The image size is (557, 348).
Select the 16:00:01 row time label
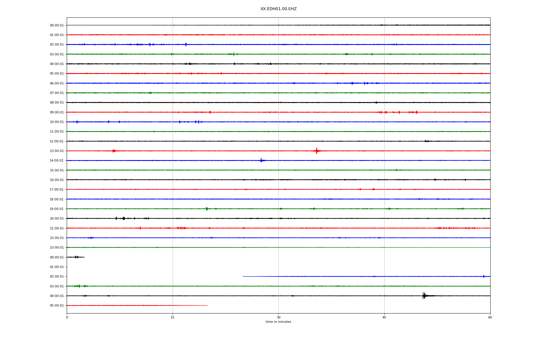[57, 180]
